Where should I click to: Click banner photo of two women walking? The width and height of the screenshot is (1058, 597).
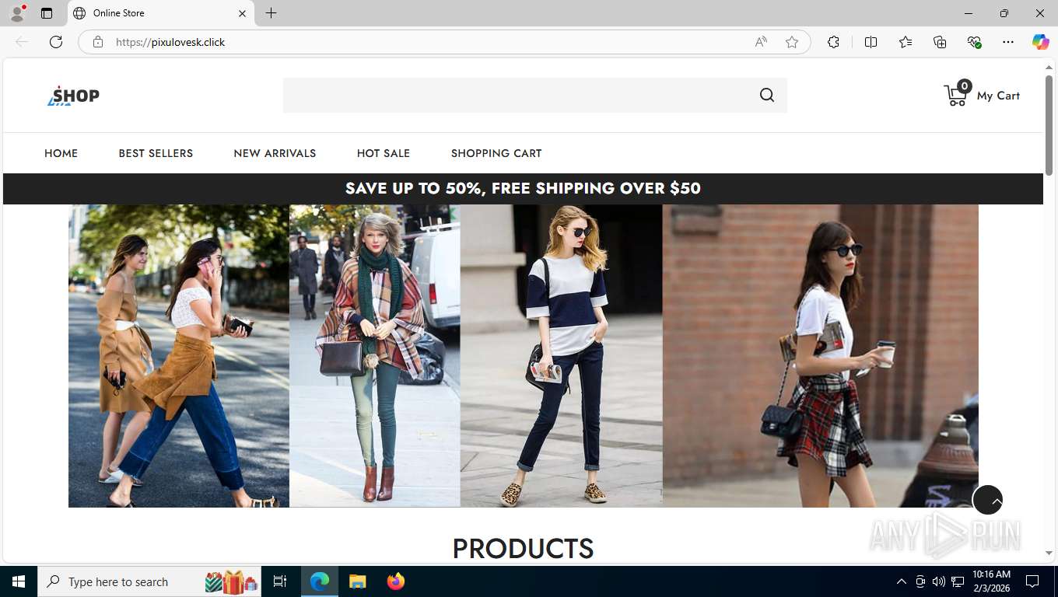pos(179,356)
